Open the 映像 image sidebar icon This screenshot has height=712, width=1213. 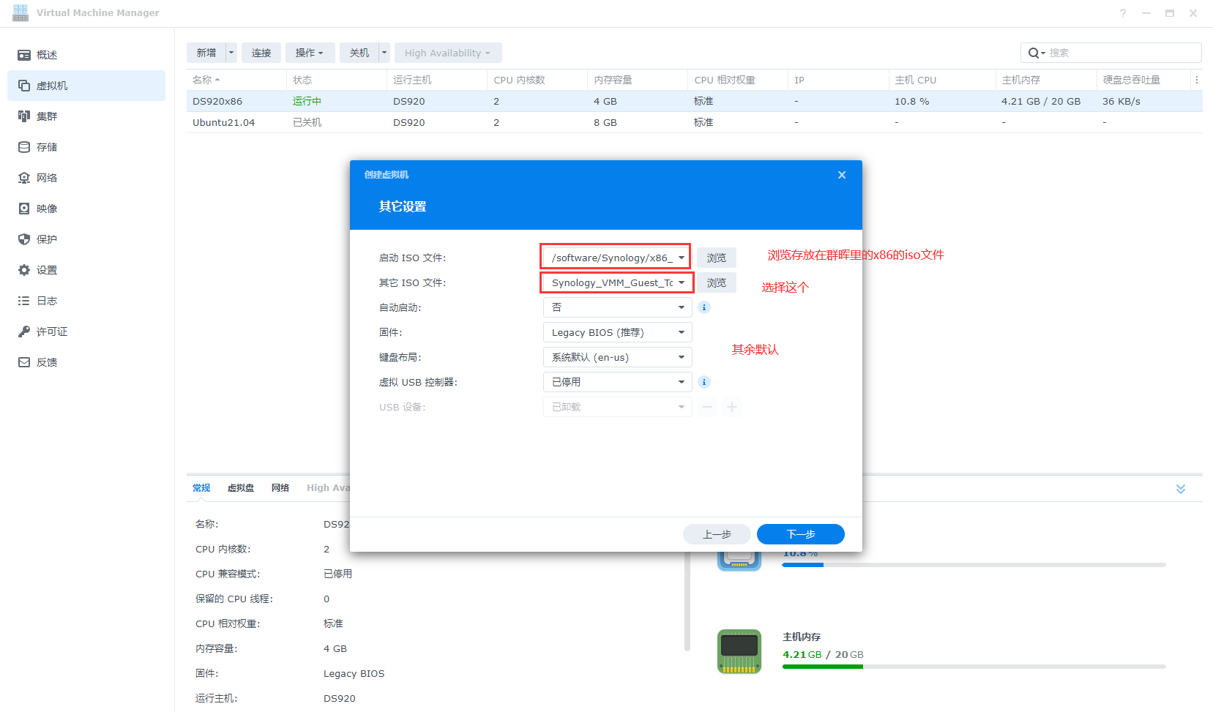(24, 209)
